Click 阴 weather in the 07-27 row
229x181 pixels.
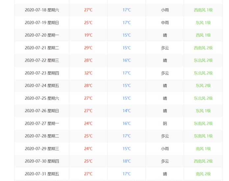(x=165, y=124)
